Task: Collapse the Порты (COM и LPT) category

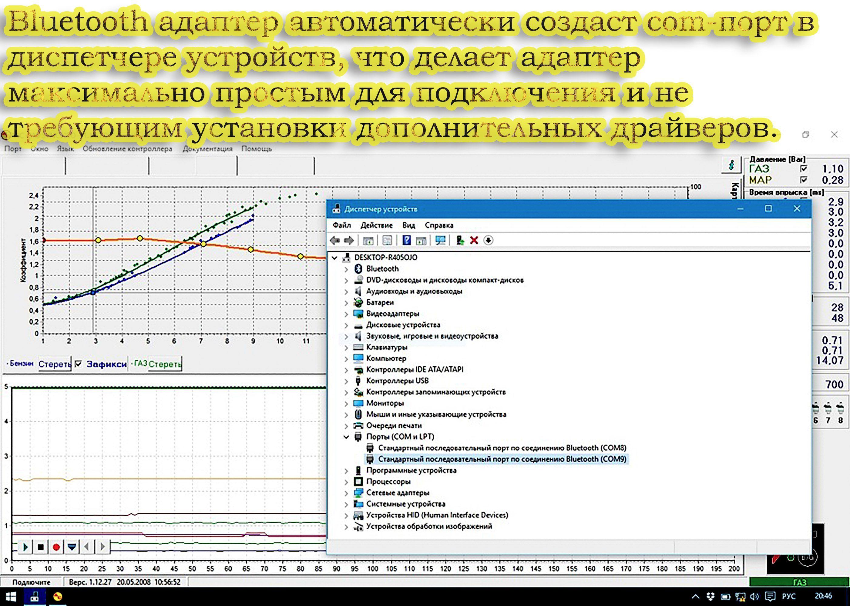Action: coord(346,437)
